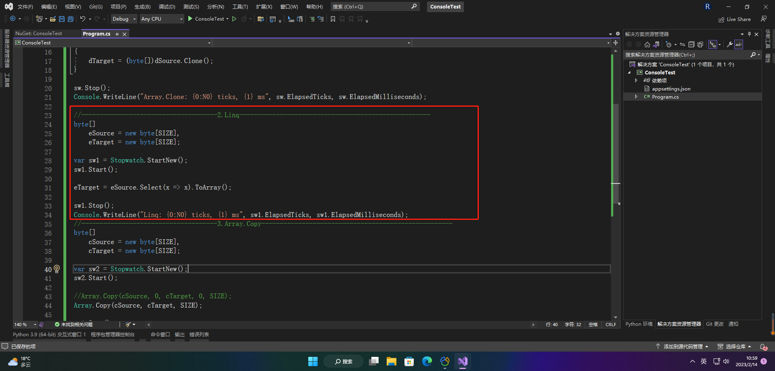Click Home icon in Solution Explorer toolbar
This screenshot has width=775, height=371.
tap(647, 44)
